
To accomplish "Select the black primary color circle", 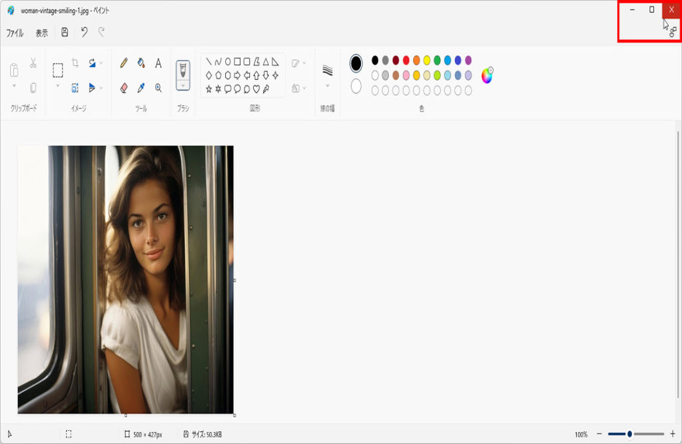I will [356, 63].
